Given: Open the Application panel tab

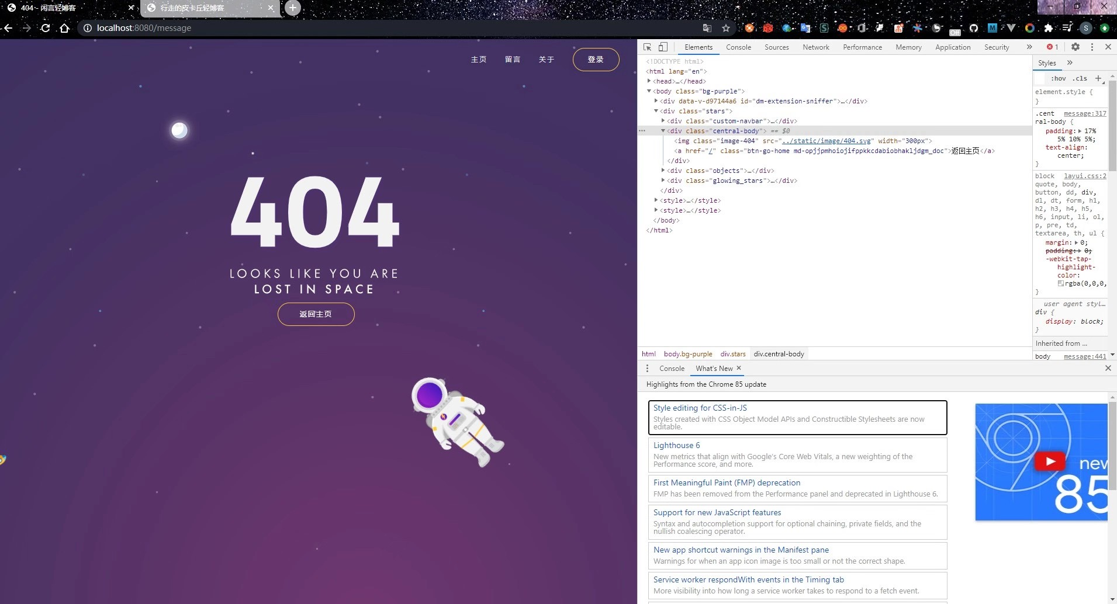Looking at the screenshot, I should [953, 47].
